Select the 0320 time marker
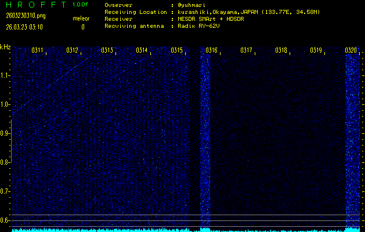365x232 pixels. (350, 50)
